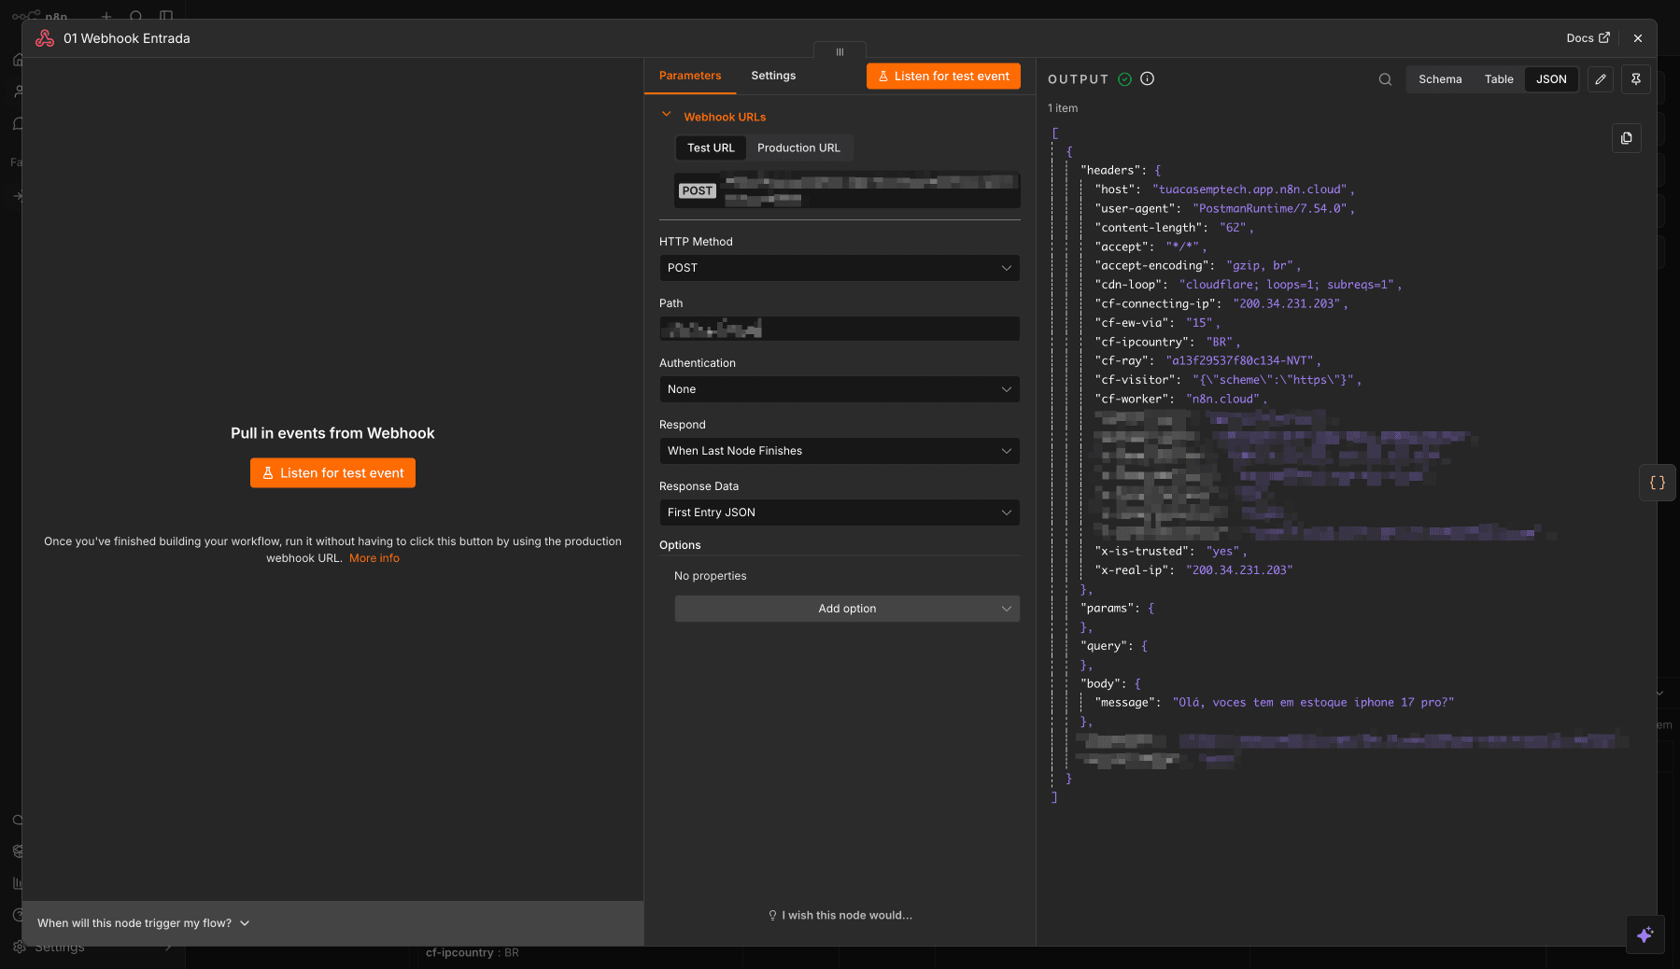
Task: Click the output success checkmark icon
Action: coord(1124,79)
